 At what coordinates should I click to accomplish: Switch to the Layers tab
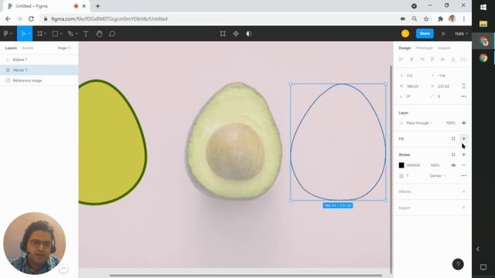click(x=11, y=48)
